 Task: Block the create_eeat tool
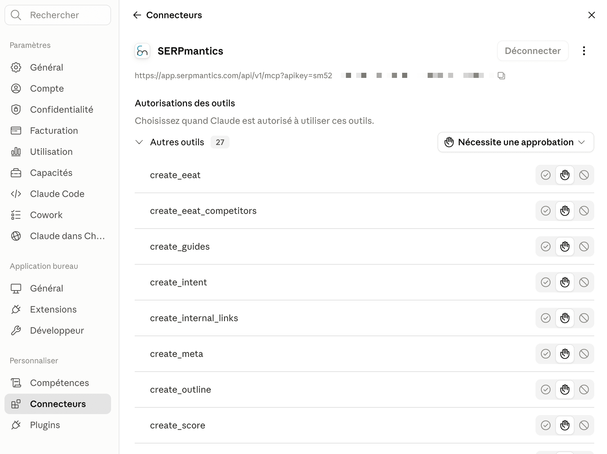pyautogui.click(x=584, y=175)
